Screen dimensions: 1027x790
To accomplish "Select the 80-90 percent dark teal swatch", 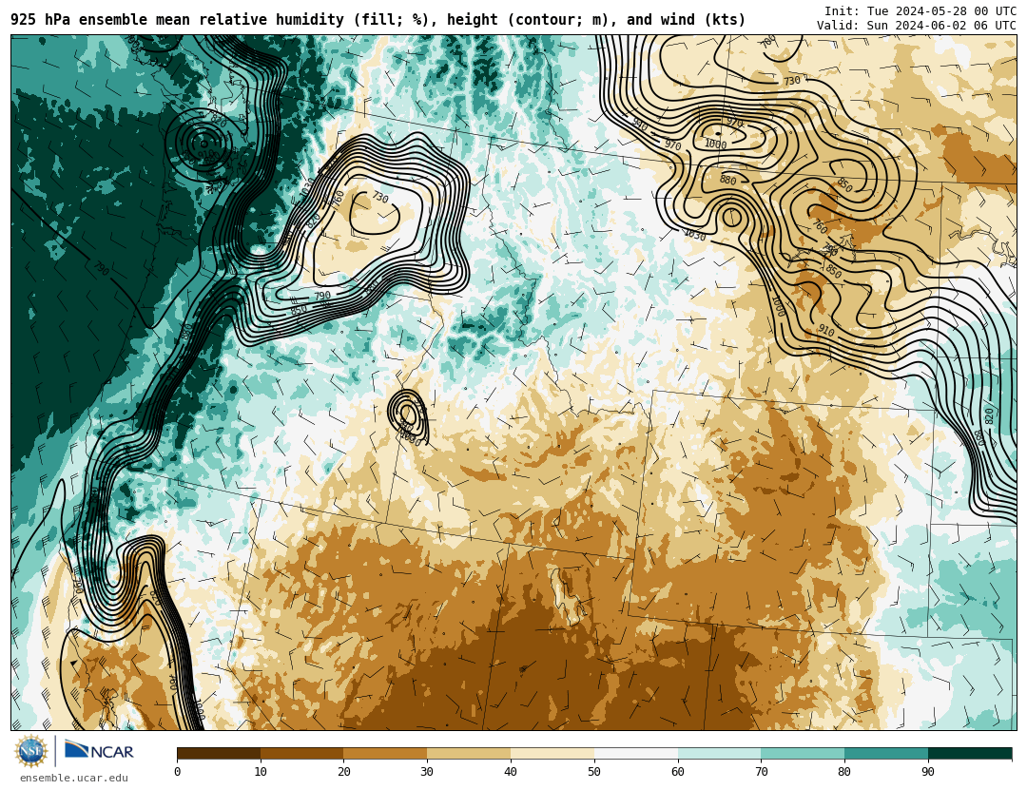I will (886, 754).
